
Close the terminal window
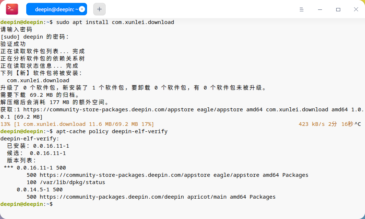[356, 9]
